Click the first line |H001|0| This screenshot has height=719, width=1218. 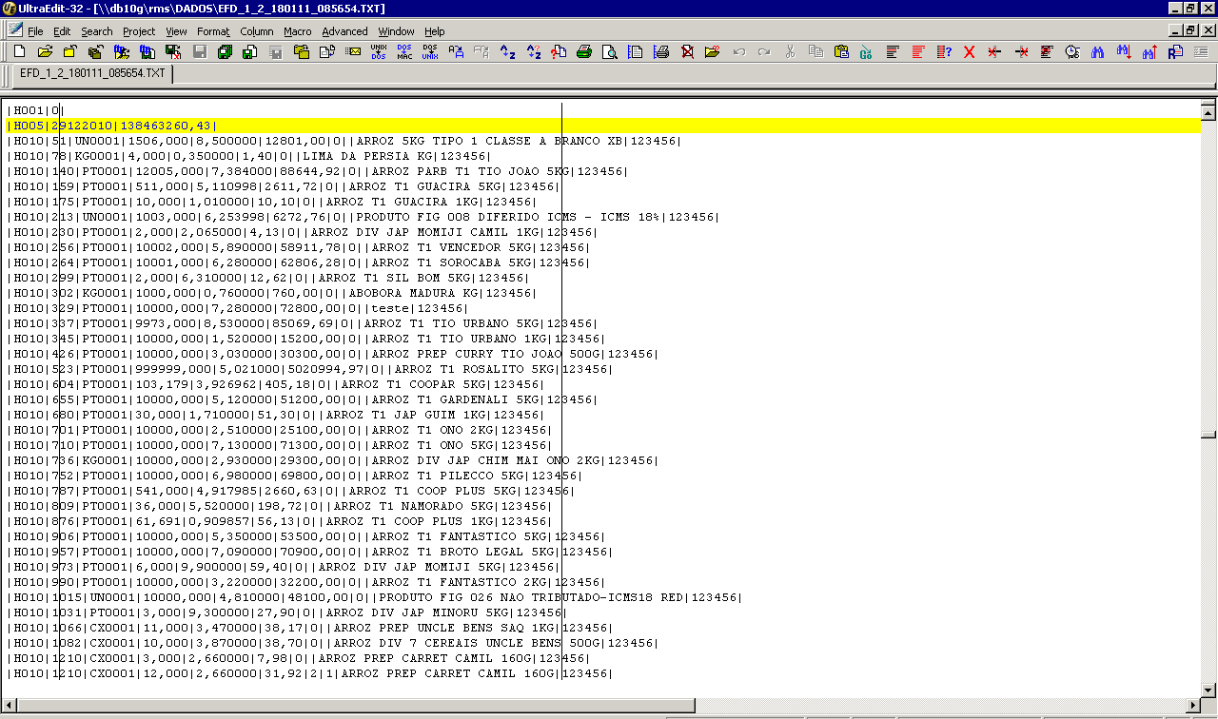(x=36, y=110)
